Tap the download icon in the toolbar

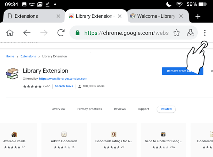click(x=191, y=33)
